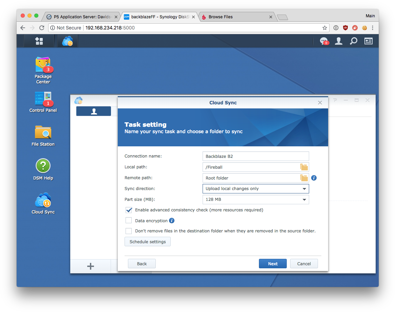Show Remote path info tooltip icon
This screenshot has width=395, height=312.
314,178
